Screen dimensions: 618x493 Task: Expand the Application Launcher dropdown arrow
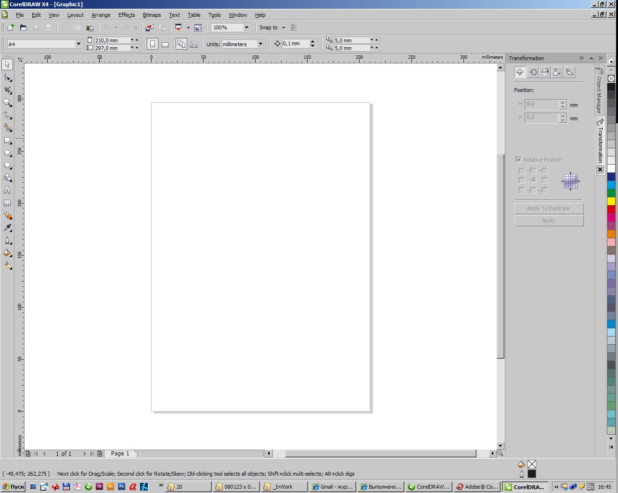[x=188, y=27]
